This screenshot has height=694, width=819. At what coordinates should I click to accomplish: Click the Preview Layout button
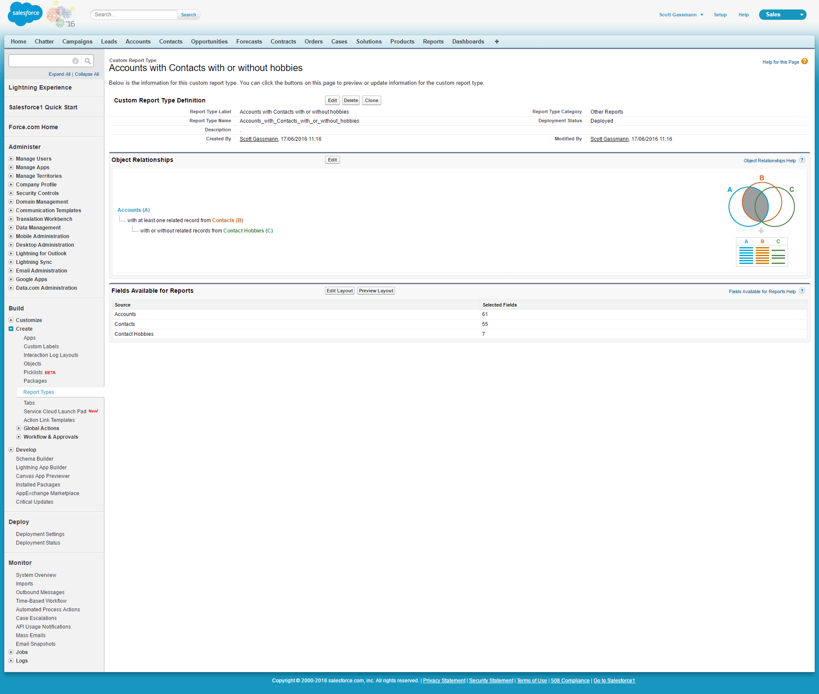pyautogui.click(x=376, y=291)
